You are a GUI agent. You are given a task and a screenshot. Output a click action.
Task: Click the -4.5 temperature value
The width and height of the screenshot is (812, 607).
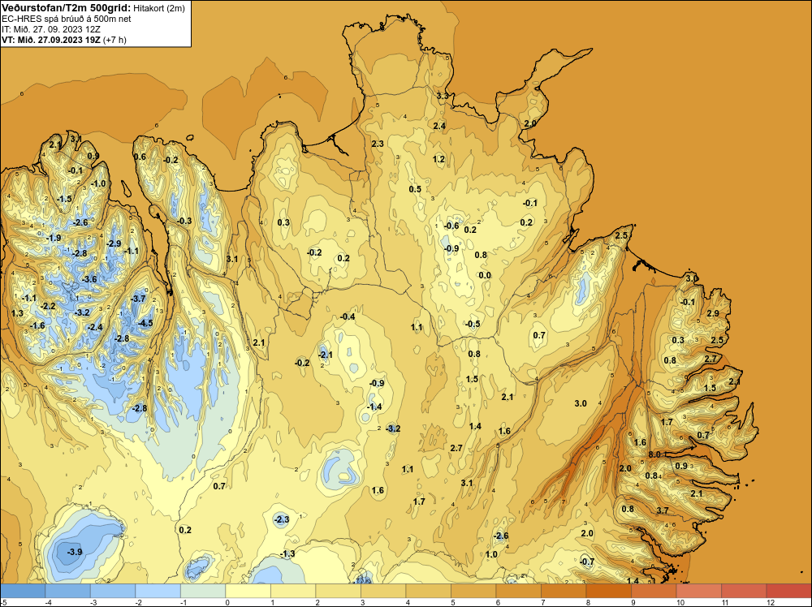point(145,324)
